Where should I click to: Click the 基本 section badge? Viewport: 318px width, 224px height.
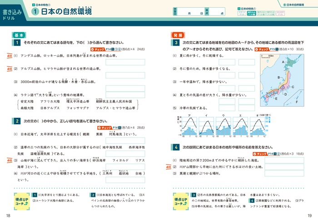19,35
